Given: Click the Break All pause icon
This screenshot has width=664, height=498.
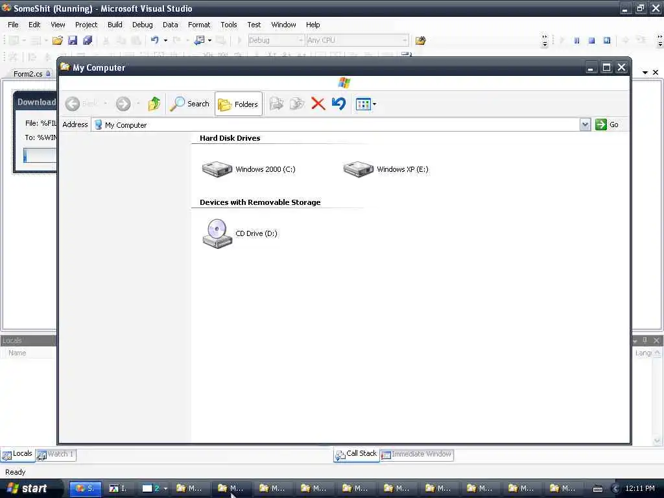Looking at the screenshot, I should 576,41.
